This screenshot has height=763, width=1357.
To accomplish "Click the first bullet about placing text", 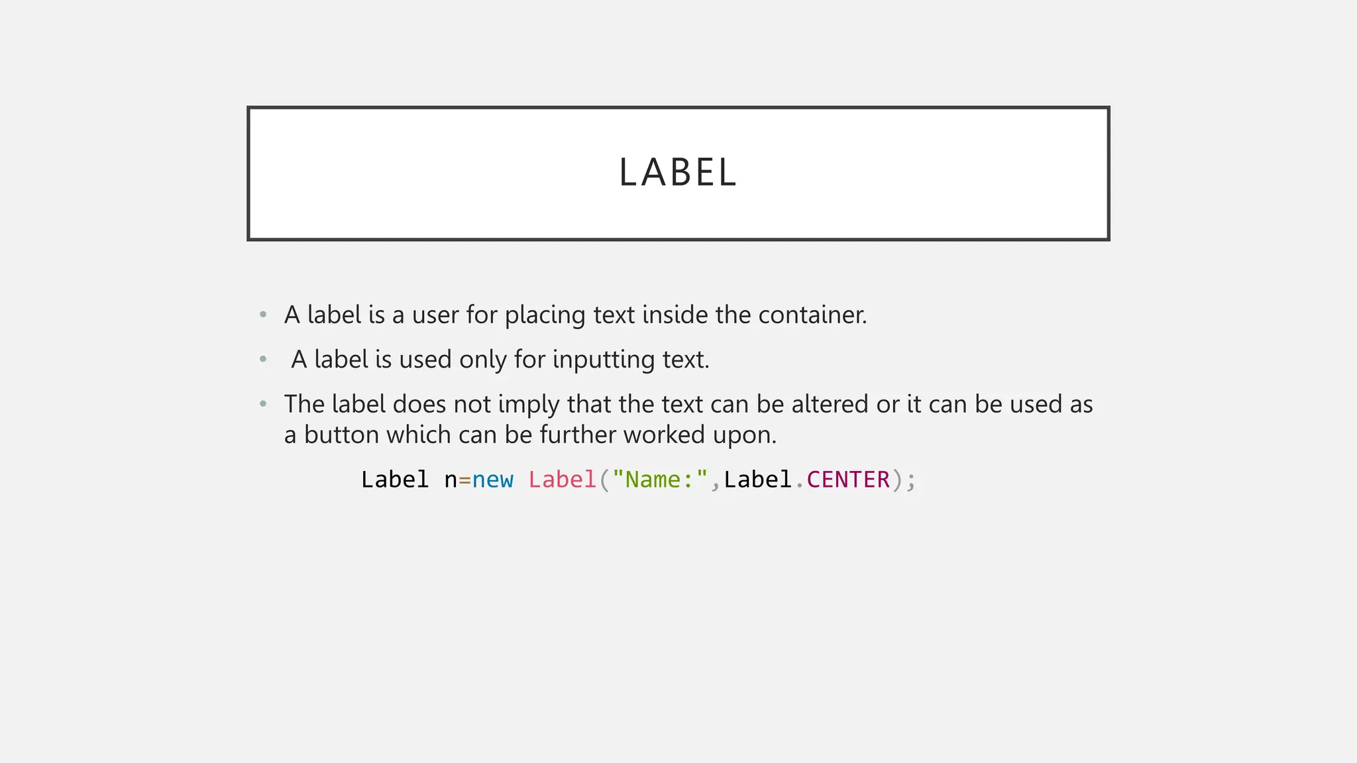I will (x=575, y=315).
